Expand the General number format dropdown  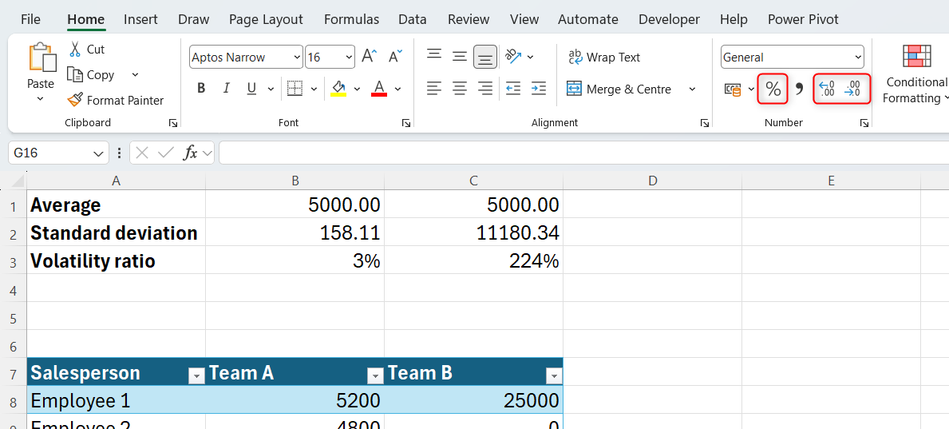858,58
